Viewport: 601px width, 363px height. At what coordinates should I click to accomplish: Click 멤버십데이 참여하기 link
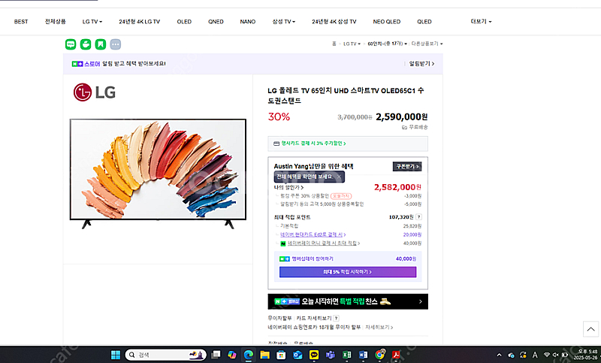313,259
